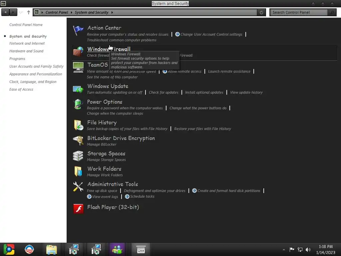
Task: Click Allow remote access link
Action: coord(184,71)
